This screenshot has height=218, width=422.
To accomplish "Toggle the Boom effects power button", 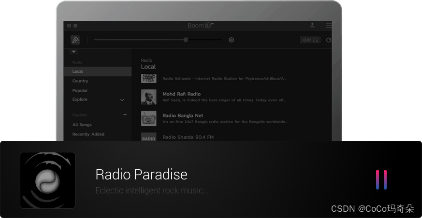I will point(75,40).
